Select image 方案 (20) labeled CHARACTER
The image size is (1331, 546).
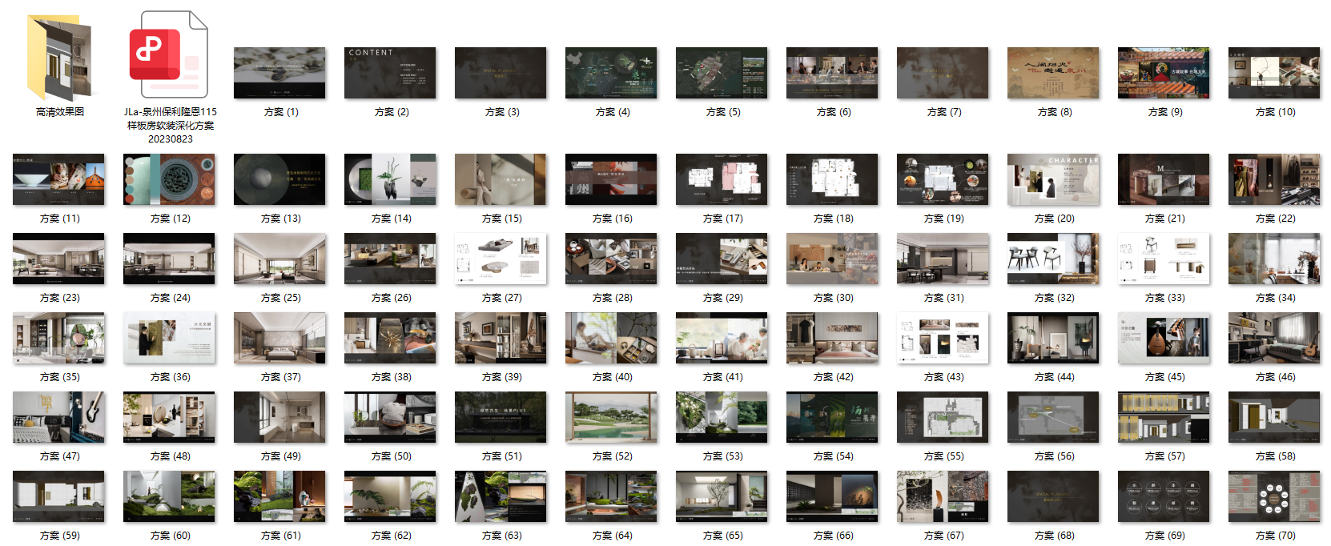pos(1053,179)
